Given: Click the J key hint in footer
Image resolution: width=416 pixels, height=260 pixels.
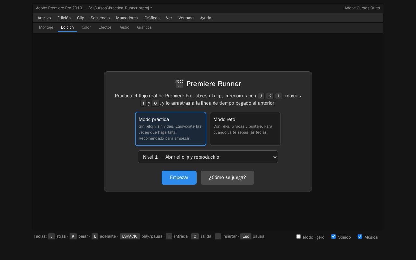Looking at the screenshot, I should click(x=51, y=236).
